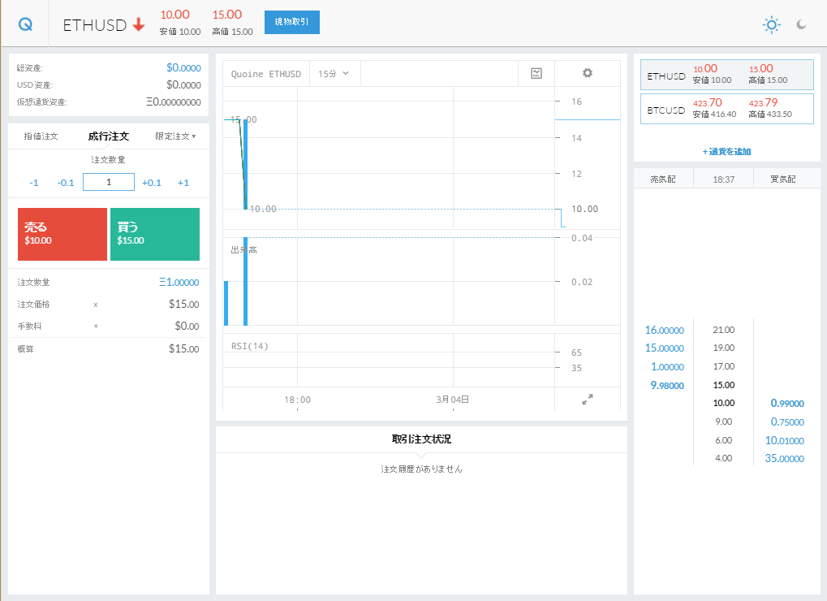Click the 売気配 column header
The width and height of the screenshot is (827, 601).
(663, 179)
